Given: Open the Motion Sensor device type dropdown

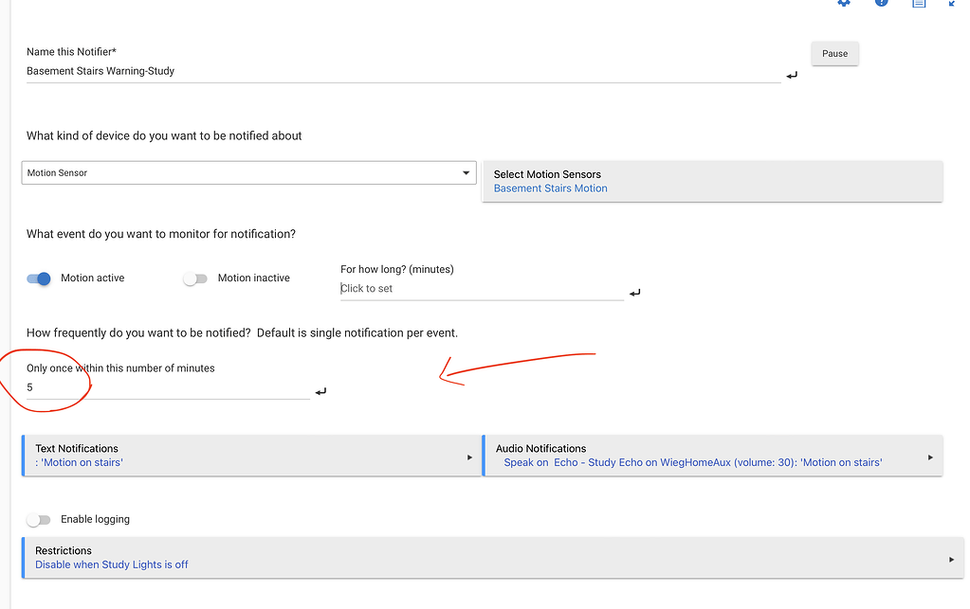Looking at the screenshot, I should [x=248, y=173].
